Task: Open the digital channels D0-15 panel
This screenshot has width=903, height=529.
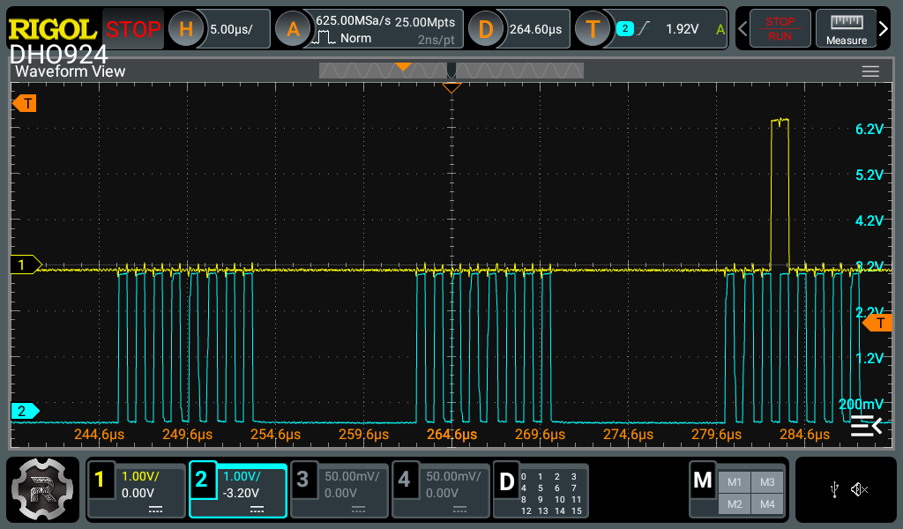Action: tap(540, 489)
